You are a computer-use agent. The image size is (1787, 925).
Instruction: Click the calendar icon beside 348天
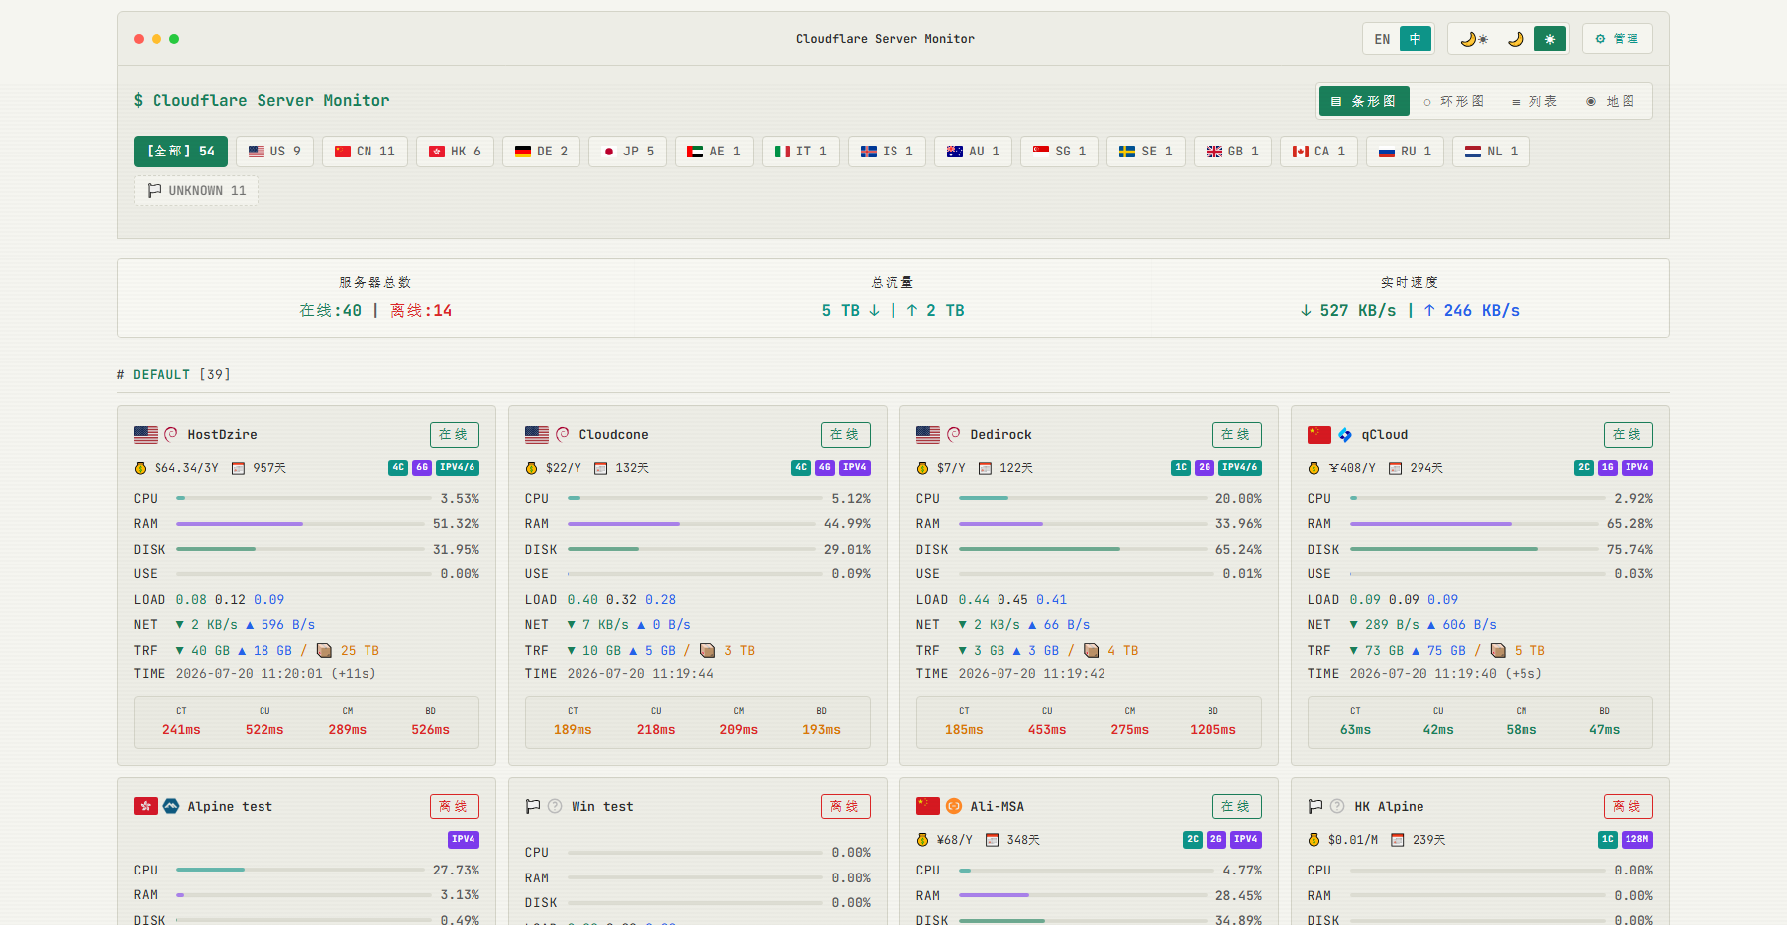(x=993, y=840)
